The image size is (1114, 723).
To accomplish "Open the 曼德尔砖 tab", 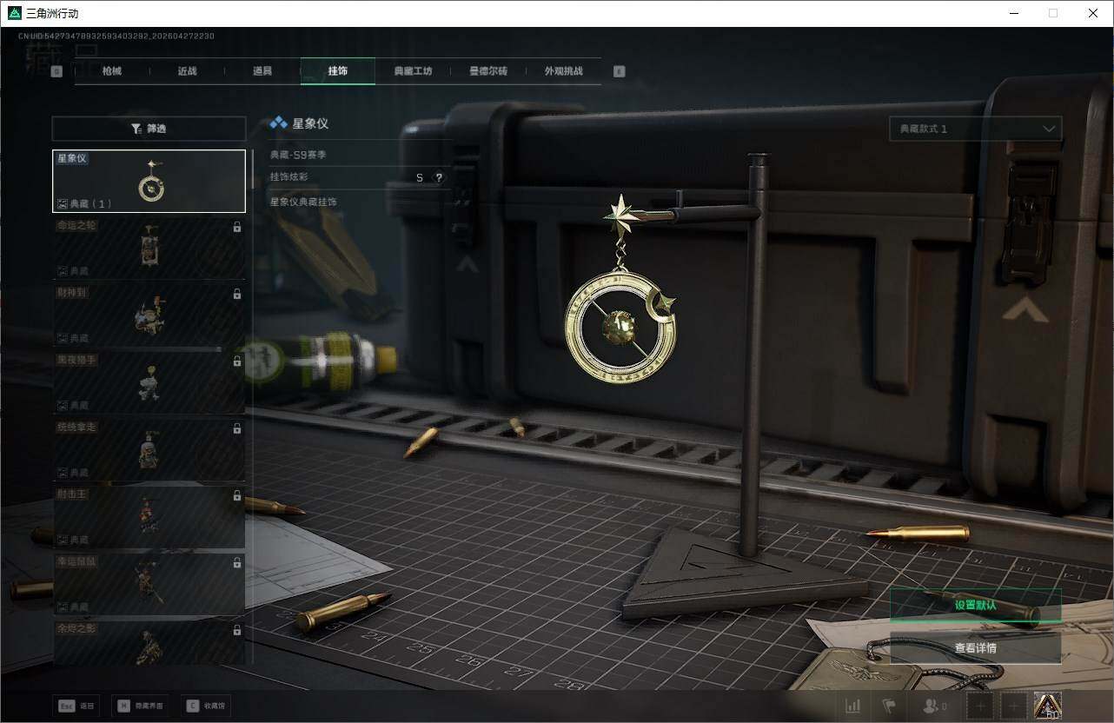I will [488, 71].
